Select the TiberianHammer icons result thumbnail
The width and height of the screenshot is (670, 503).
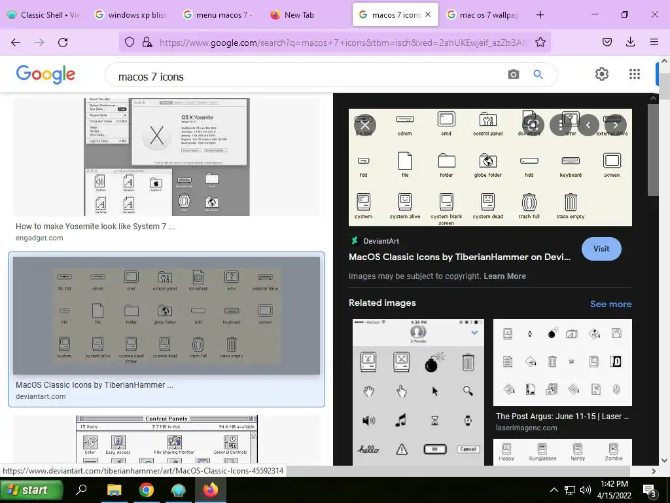tap(166, 316)
